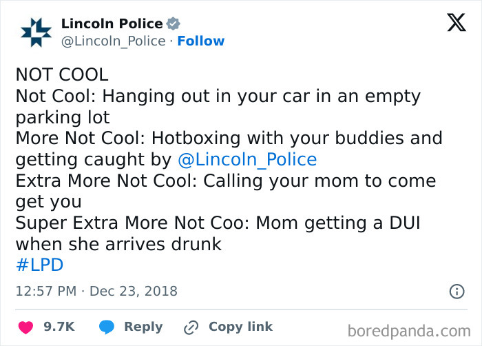This screenshot has width=482, height=346.
Task: Click the @Lincoln_Police handle under the name
Action: 114,41
